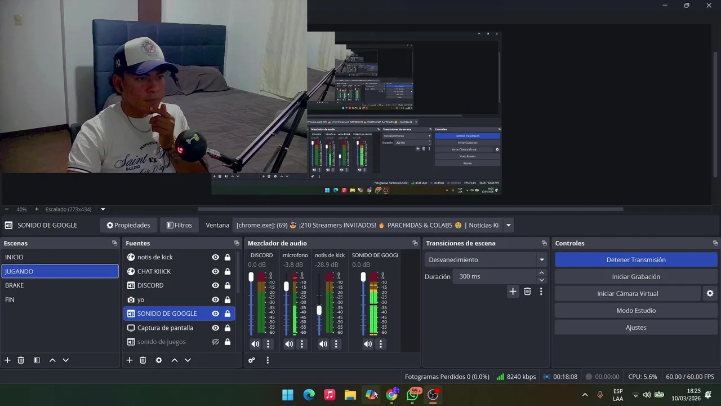Undock the Fuentes panel

pos(237,244)
